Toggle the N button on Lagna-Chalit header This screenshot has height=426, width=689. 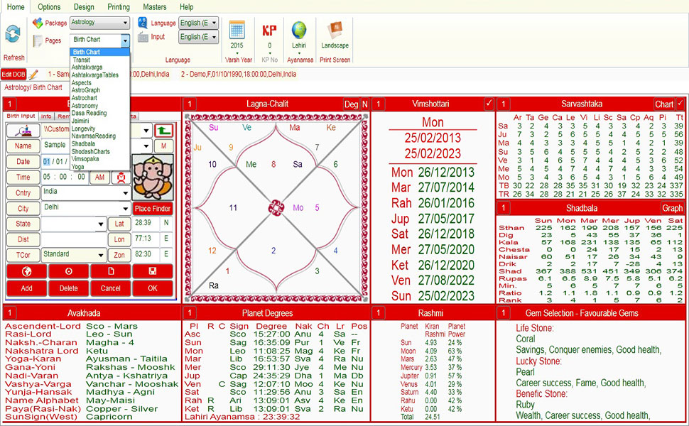[364, 104]
